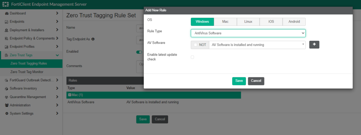Open Zero Trust Tag Monitor page
The height and width of the screenshot is (135, 361).
[x=31, y=72]
